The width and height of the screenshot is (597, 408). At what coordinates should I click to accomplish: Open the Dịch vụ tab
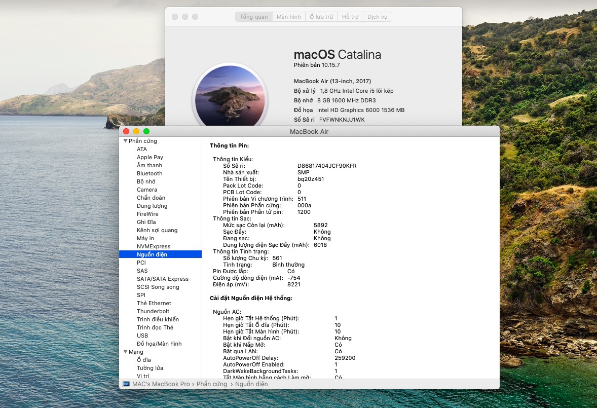tap(377, 17)
